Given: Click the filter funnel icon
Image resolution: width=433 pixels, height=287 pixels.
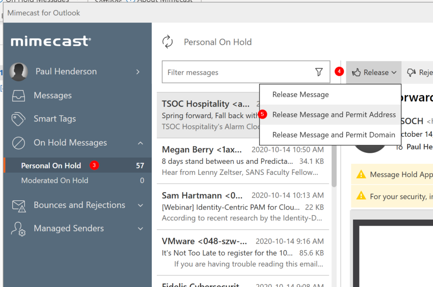Looking at the screenshot, I should [319, 72].
